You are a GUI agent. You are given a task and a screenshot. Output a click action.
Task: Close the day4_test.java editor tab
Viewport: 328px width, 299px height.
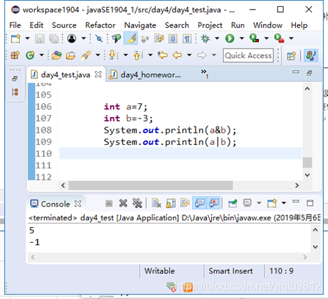coord(98,75)
